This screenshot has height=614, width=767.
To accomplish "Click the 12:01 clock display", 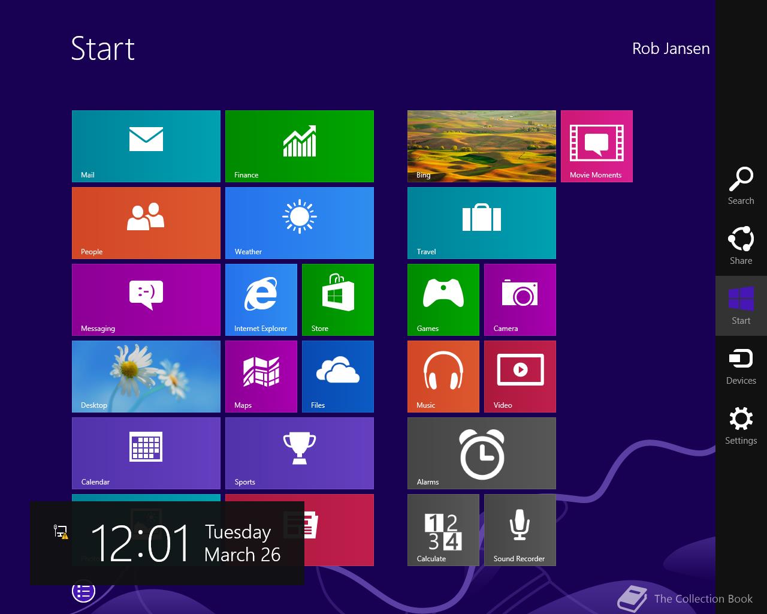I will click(x=140, y=543).
